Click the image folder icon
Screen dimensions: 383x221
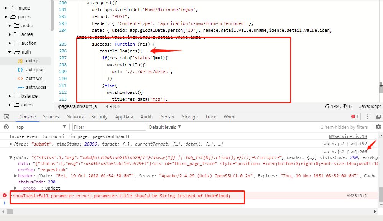[x=12, y=8]
